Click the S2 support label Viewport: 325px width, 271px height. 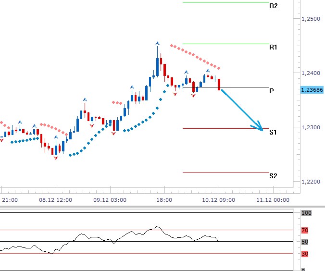click(273, 176)
